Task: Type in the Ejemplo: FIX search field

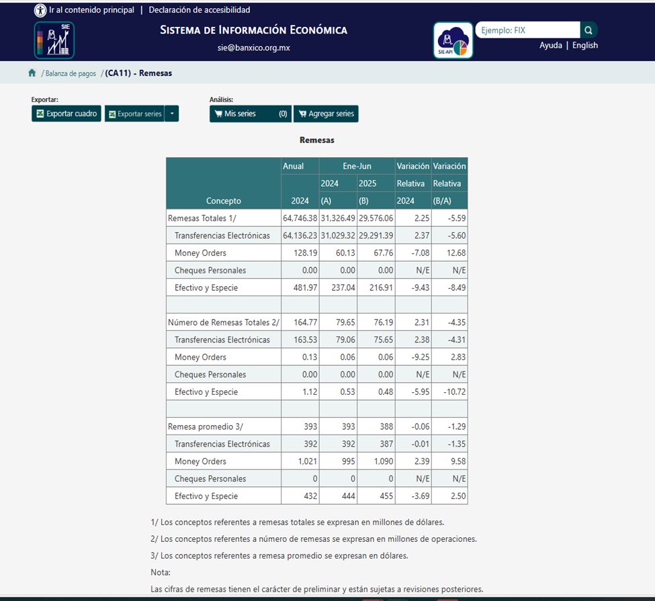Action: [x=527, y=30]
